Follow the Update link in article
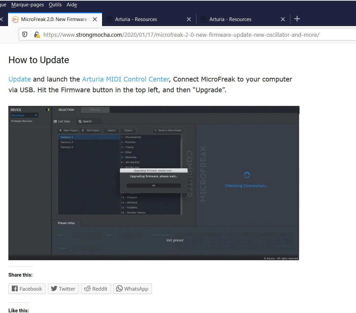This screenshot has width=356, height=313. (x=19, y=79)
